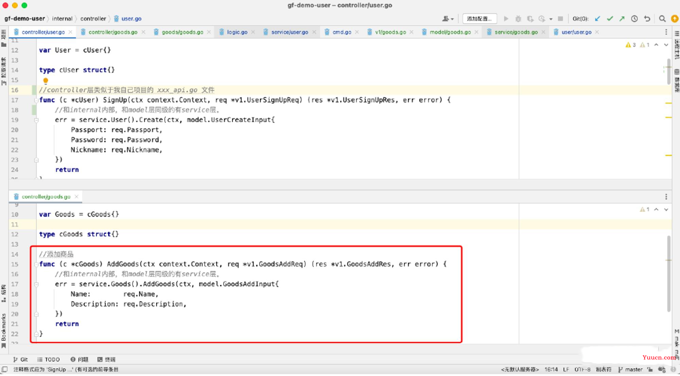Switch to v1/goods.go tab
Screen dimensions: 680x376
[x=390, y=32]
